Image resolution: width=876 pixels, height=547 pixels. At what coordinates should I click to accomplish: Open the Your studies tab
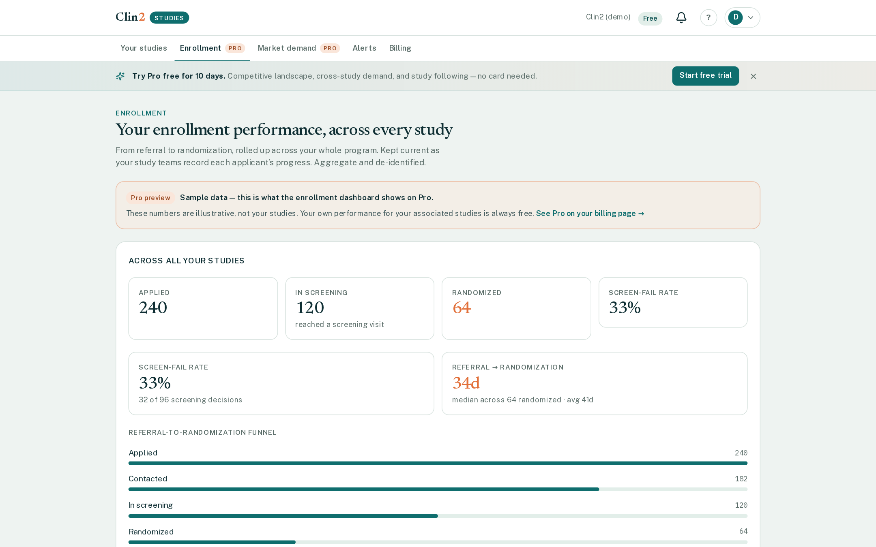pyautogui.click(x=144, y=48)
